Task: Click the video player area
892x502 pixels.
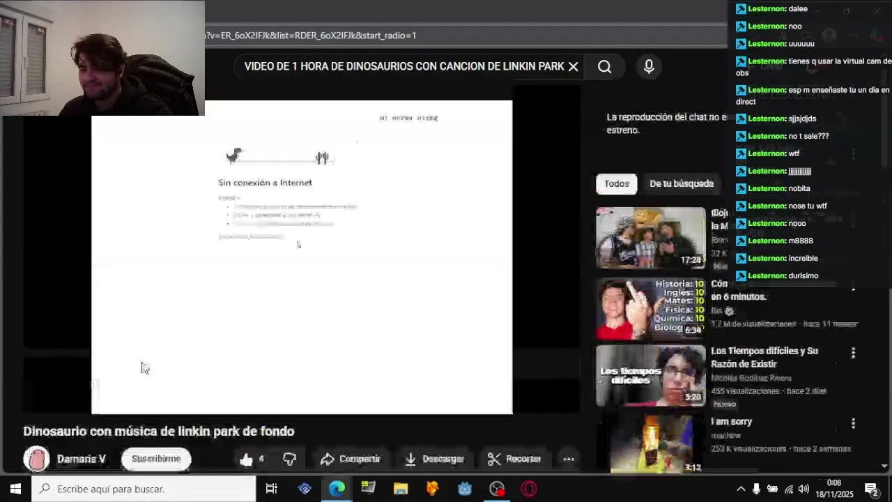Action: click(302, 257)
